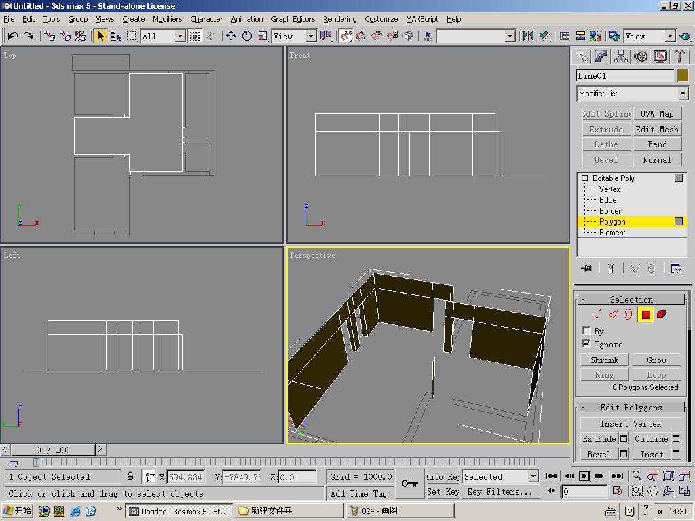Image resolution: width=695 pixels, height=521 pixels.
Task: Open the MAXScript menu
Action: (422, 19)
